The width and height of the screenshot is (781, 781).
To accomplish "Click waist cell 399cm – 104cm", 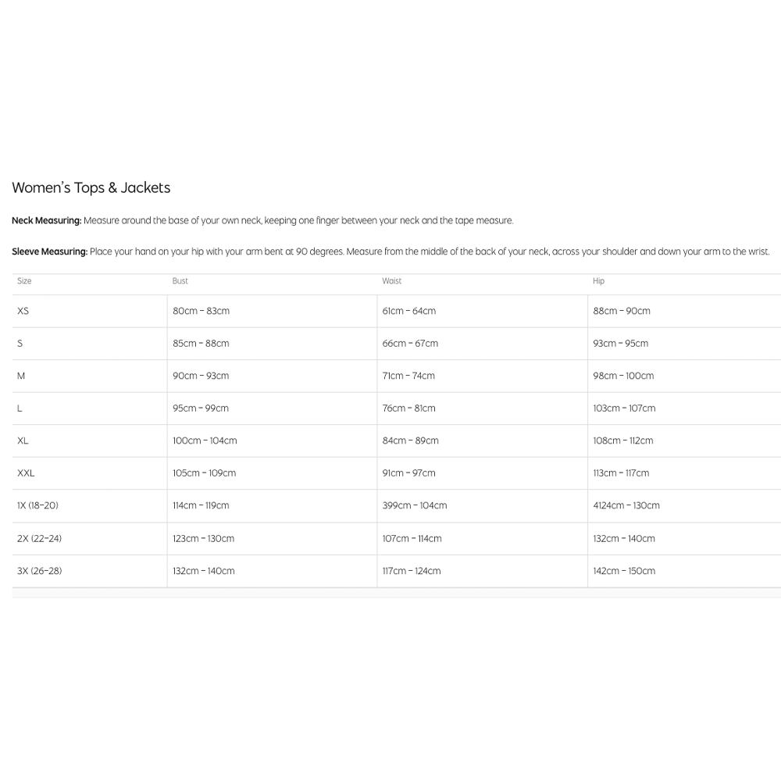I will coord(414,505).
